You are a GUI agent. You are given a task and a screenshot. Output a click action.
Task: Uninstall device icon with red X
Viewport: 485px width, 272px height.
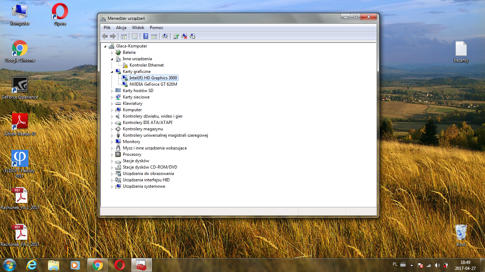pyautogui.click(x=184, y=36)
